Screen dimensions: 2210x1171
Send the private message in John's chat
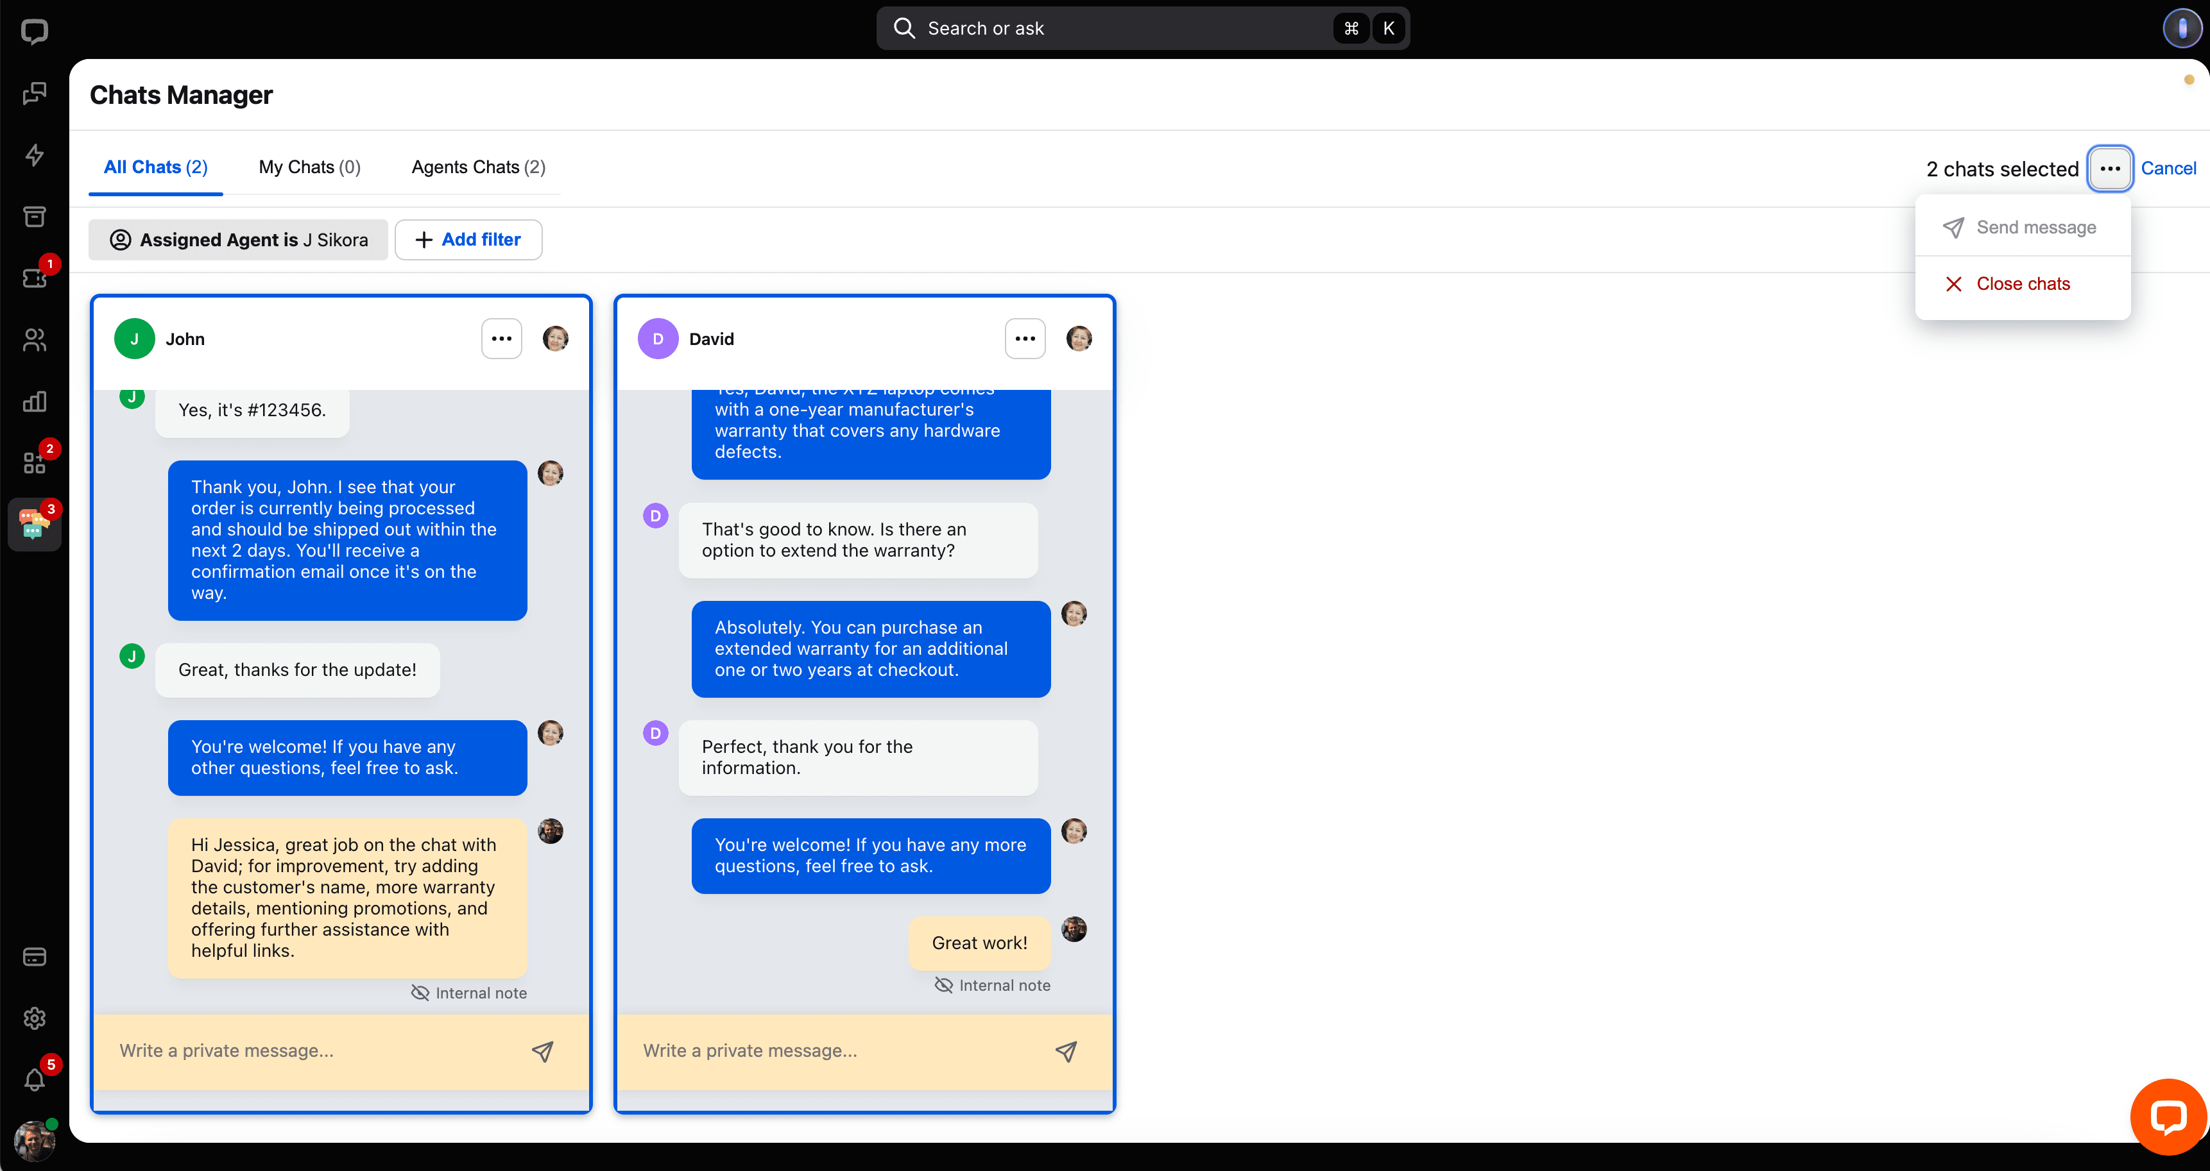[x=542, y=1051]
